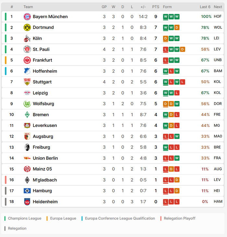Viewport: 227px width, 237px height.
Task: Click the Frankfurt eagle crest
Action: [27, 60]
